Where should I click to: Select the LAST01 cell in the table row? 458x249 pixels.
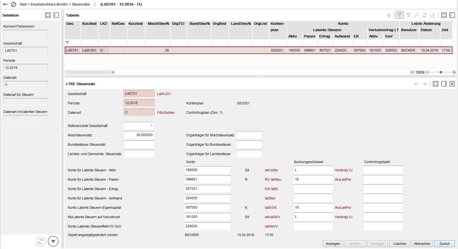pos(72,50)
